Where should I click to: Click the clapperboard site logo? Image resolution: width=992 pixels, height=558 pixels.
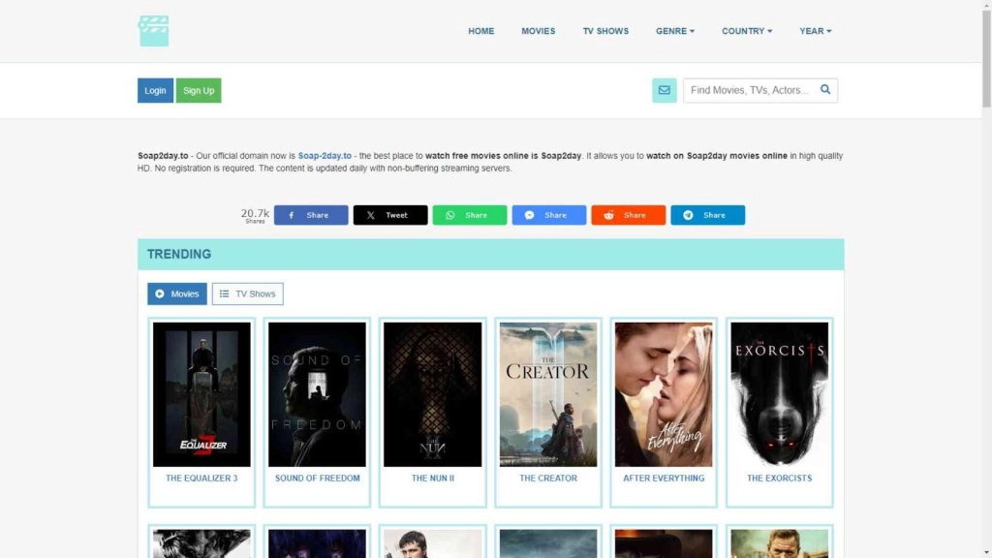pyautogui.click(x=153, y=31)
